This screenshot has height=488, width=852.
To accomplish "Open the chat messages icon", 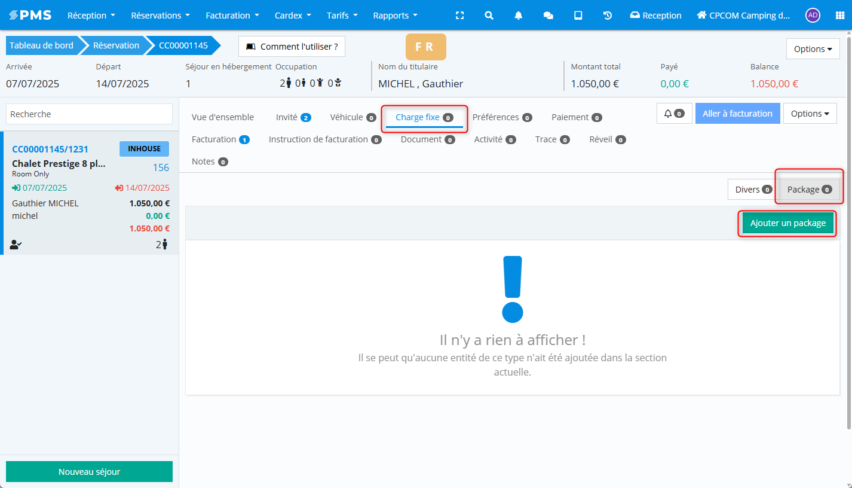I will [548, 16].
